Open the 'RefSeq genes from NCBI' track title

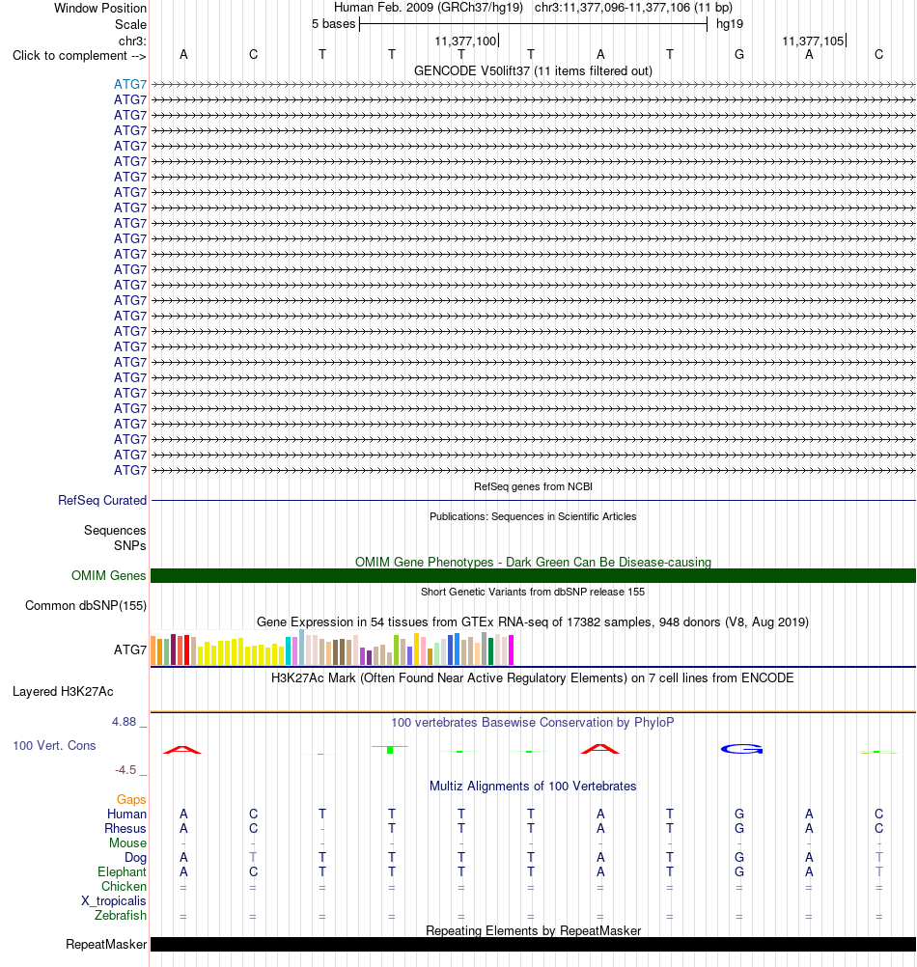(x=533, y=486)
